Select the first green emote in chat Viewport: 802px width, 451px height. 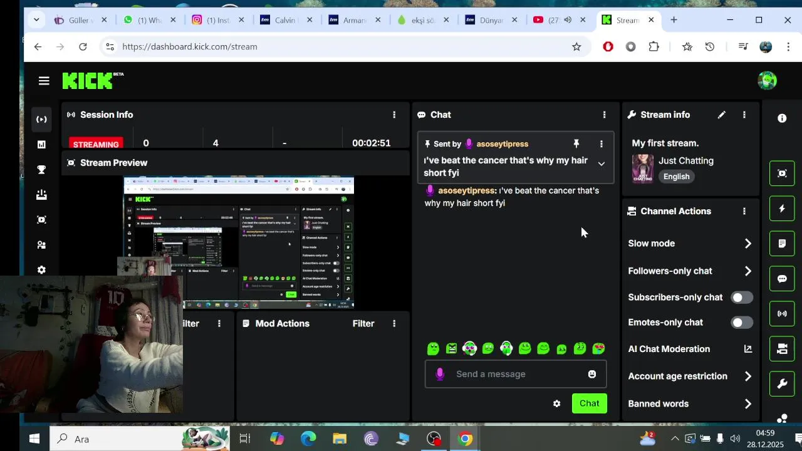click(433, 348)
